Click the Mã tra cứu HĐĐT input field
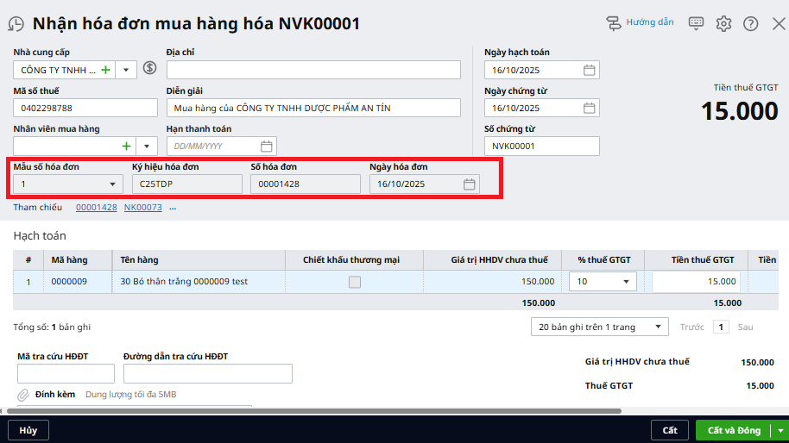The width and height of the screenshot is (789, 443). tap(66, 373)
